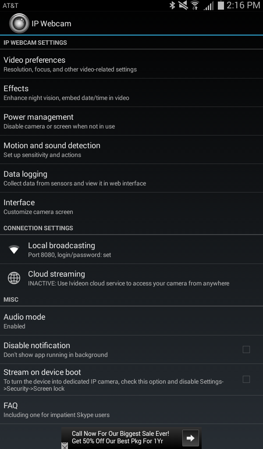Tap the ad's arrow button

[191, 438]
